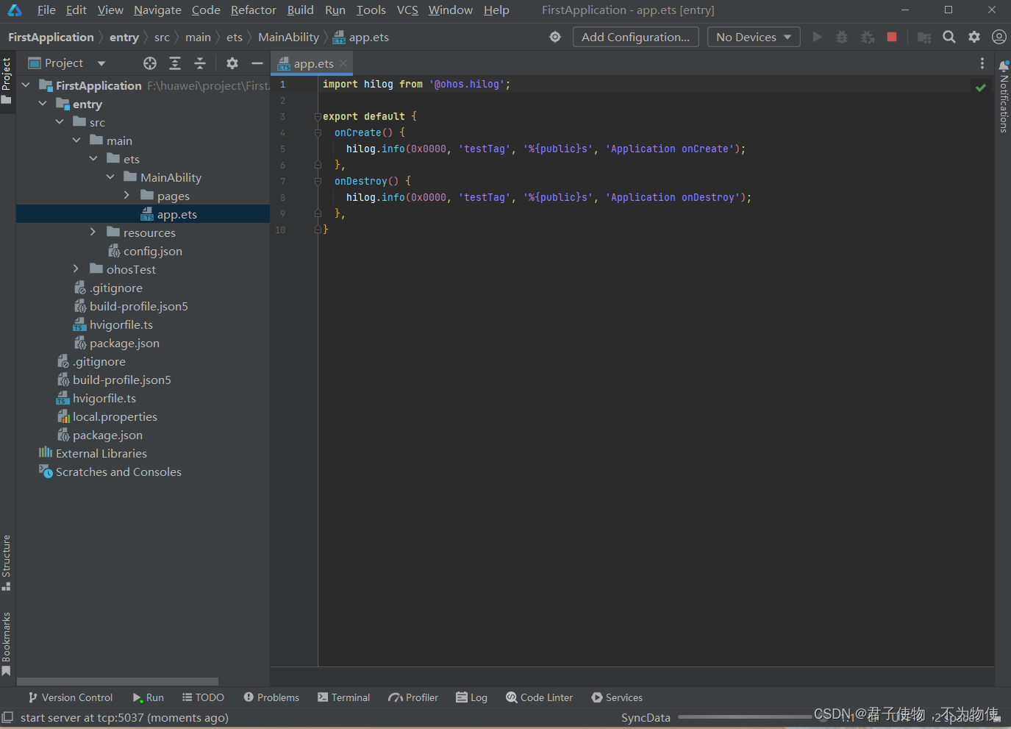Open the Terminal tool window
The height and width of the screenshot is (729, 1011).
click(x=343, y=697)
